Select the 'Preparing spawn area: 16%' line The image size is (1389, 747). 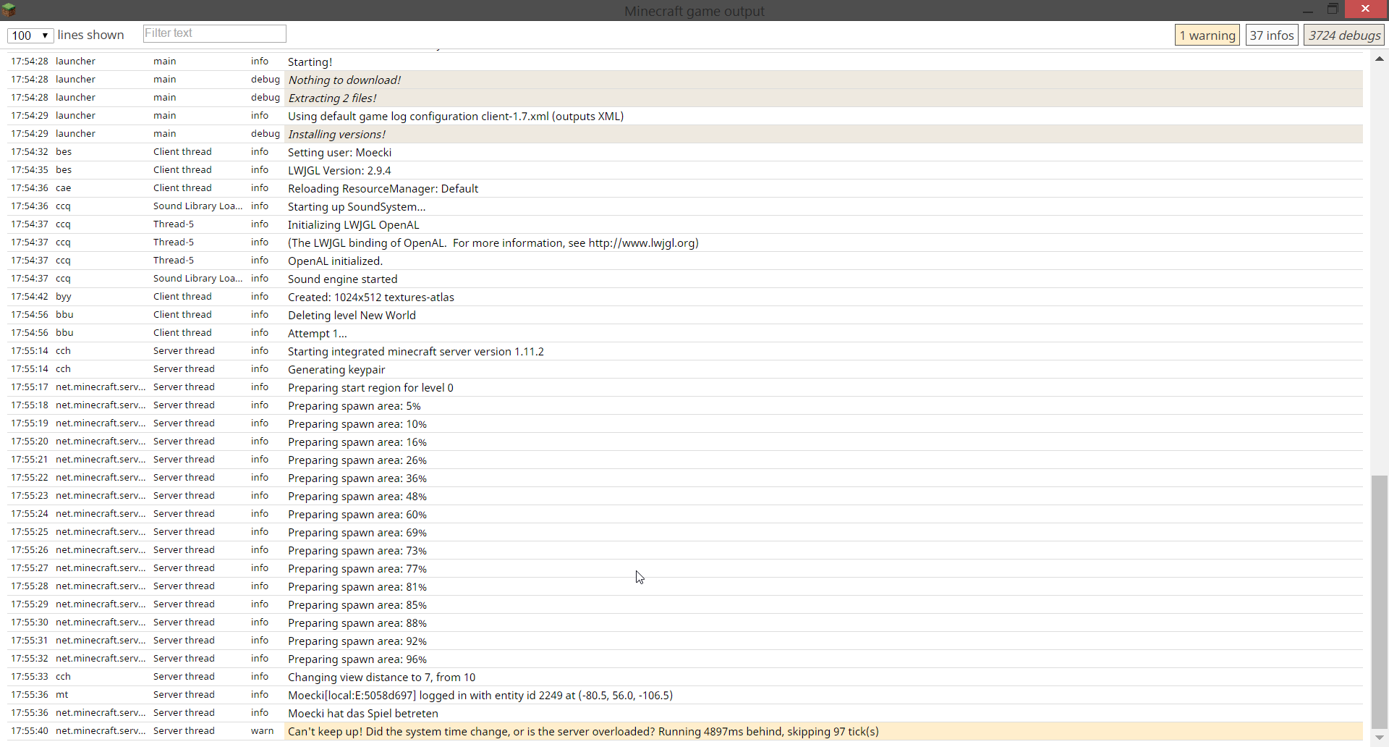tap(685, 442)
